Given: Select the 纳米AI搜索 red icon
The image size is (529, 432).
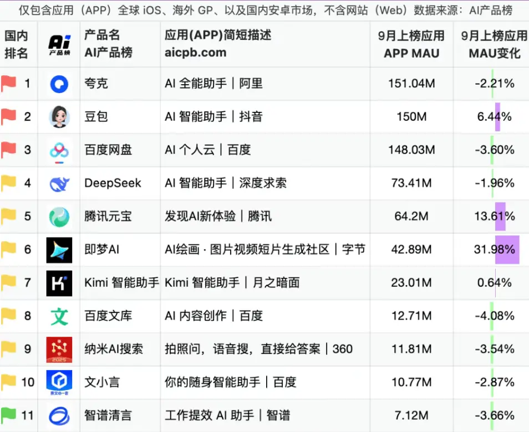Looking at the screenshot, I should coord(59,349).
